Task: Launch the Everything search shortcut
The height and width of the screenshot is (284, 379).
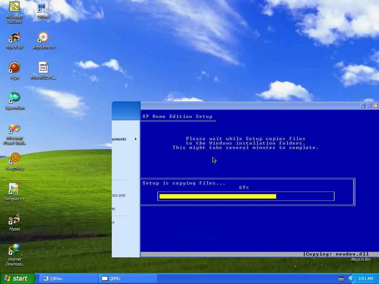Action: click(x=14, y=162)
